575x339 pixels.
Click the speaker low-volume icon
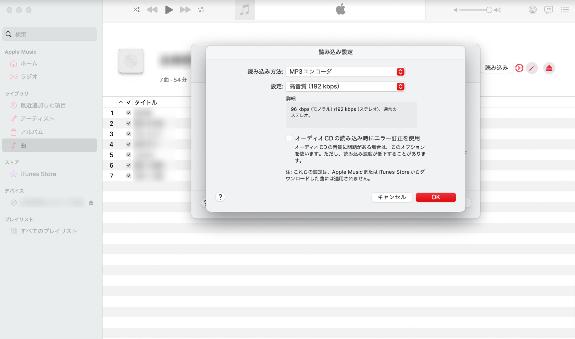[x=456, y=10]
